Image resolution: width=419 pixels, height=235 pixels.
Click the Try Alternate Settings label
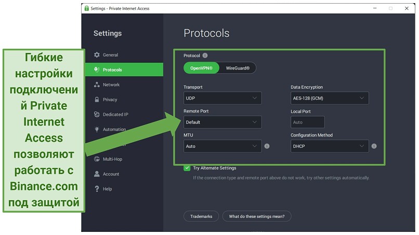[215, 168]
